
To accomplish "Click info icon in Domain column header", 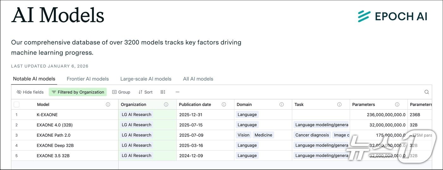I will (x=282, y=104).
